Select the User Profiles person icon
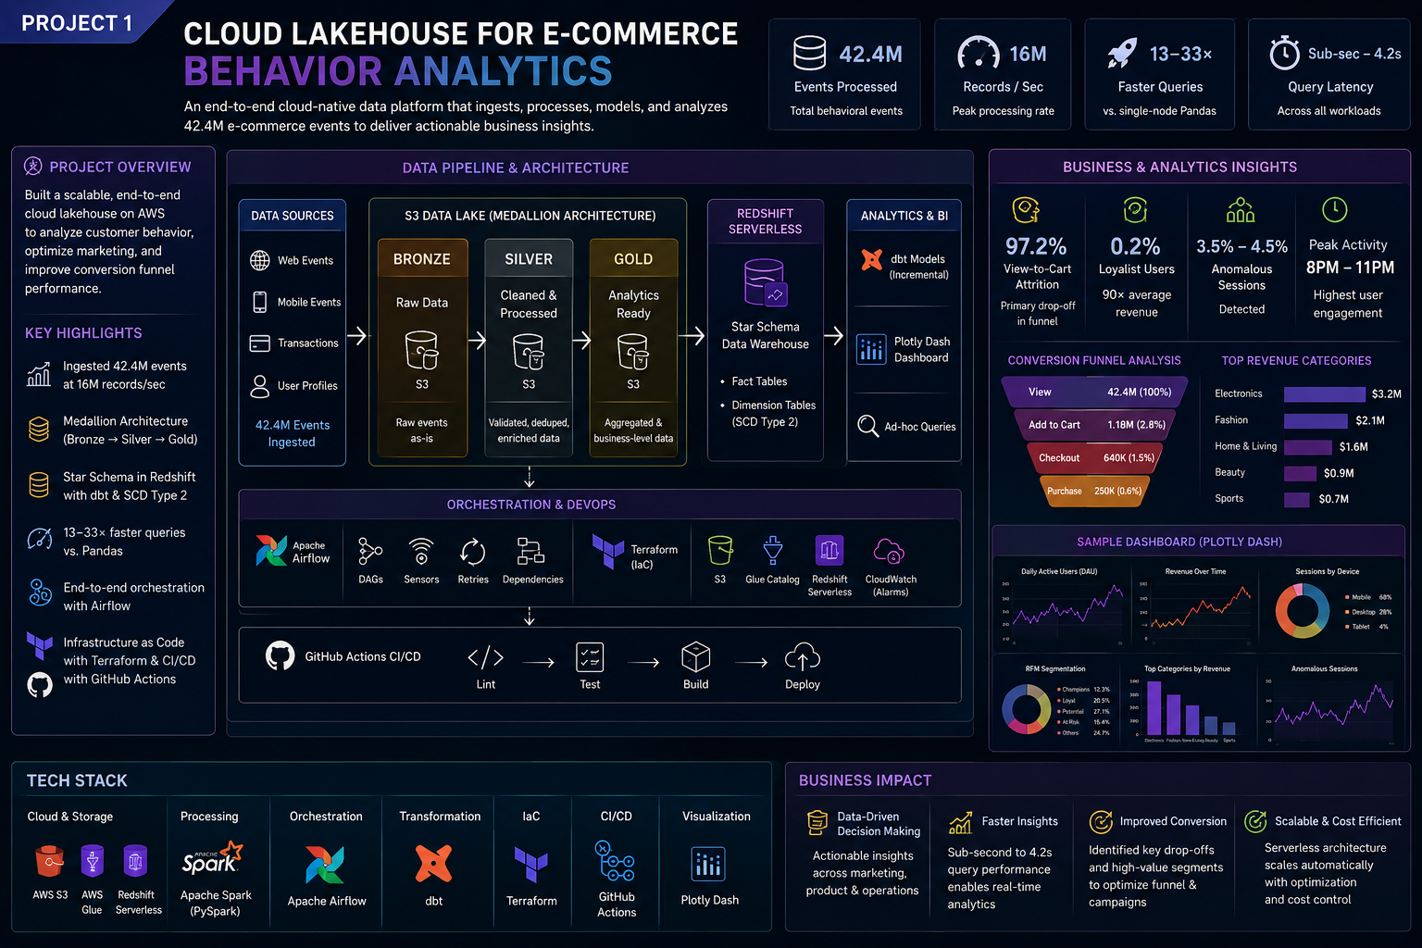The height and width of the screenshot is (948, 1422). pyautogui.click(x=260, y=385)
